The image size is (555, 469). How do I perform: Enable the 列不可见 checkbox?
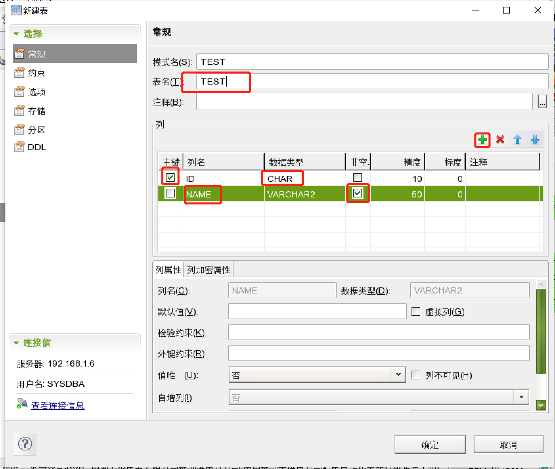[x=416, y=375]
